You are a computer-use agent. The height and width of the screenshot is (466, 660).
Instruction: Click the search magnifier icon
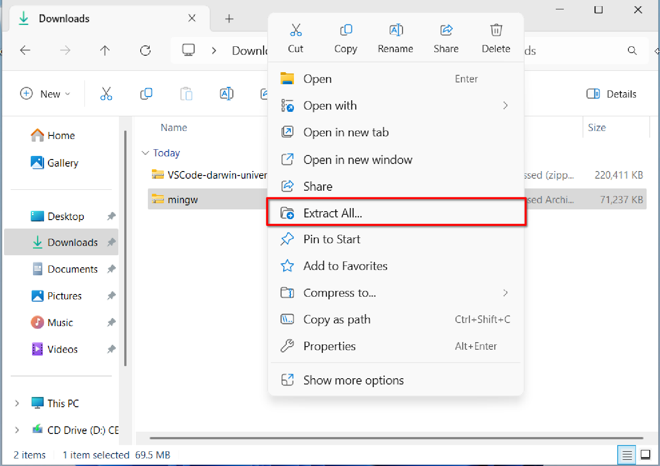tap(632, 50)
